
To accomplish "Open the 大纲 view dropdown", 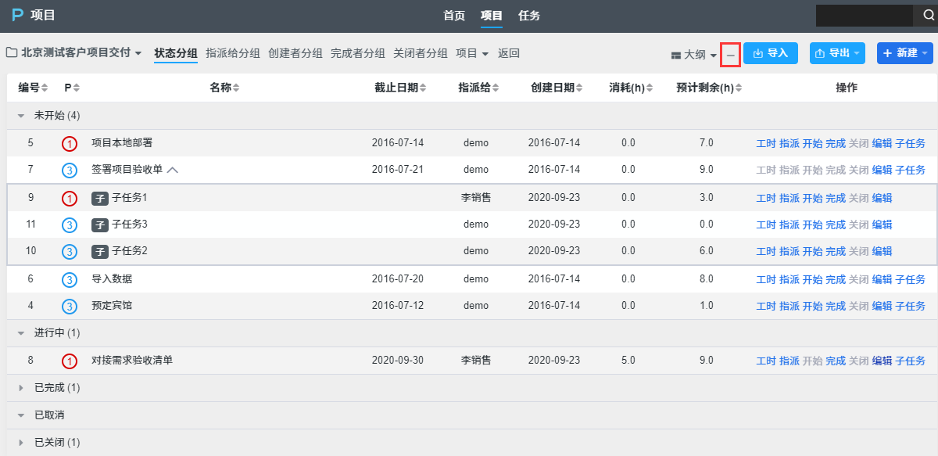I will point(693,55).
